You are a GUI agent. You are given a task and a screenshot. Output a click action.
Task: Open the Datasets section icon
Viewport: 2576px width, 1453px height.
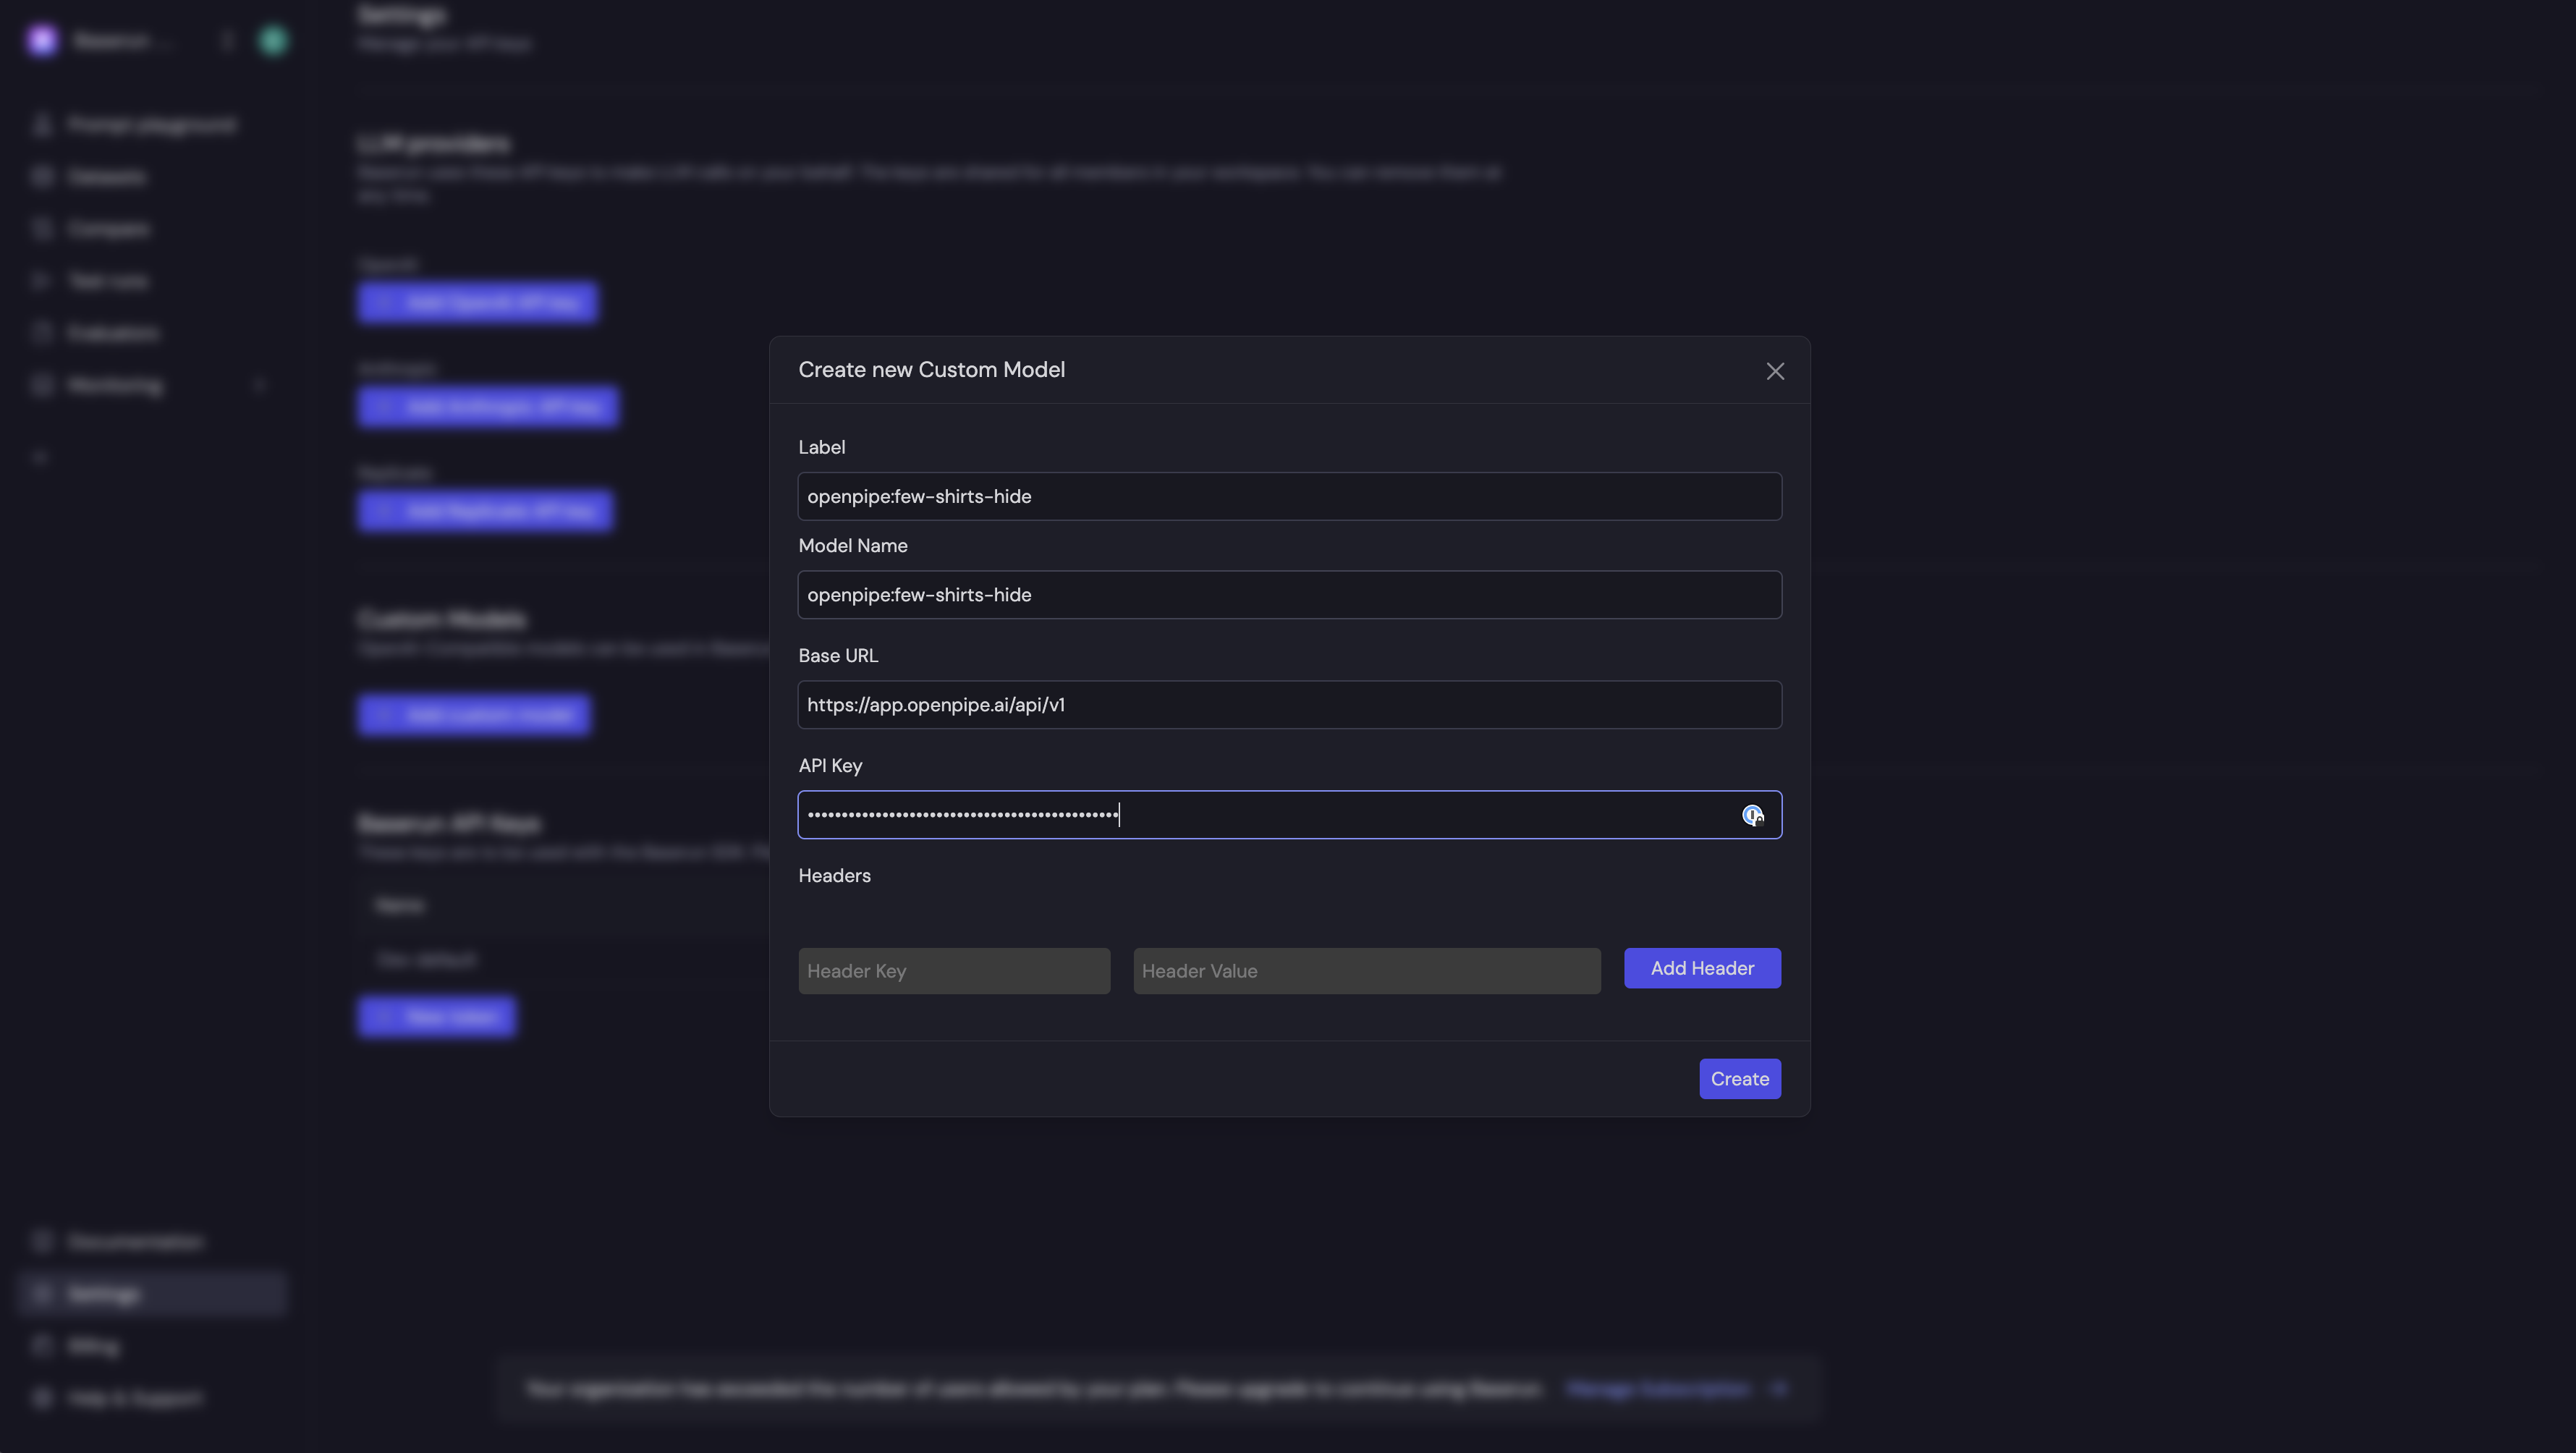pos(41,176)
